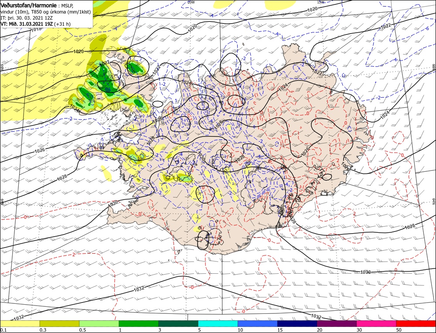Click the 'VT: Mið. 31.03.2021 19Z' valid time
This screenshot has height=333, width=436.
pyautogui.click(x=27, y=24)
